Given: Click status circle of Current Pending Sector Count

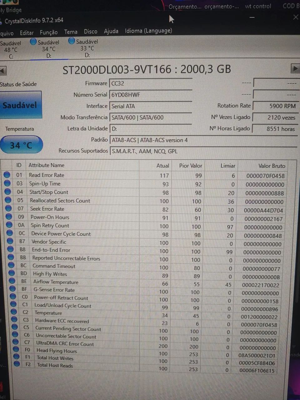Looking at the screenshot, I should (15, 327).
